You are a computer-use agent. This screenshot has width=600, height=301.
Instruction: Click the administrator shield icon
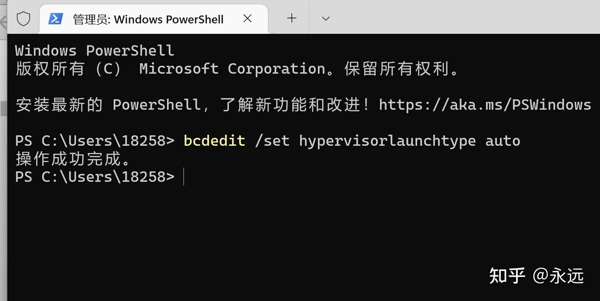(x=23, y=19)
